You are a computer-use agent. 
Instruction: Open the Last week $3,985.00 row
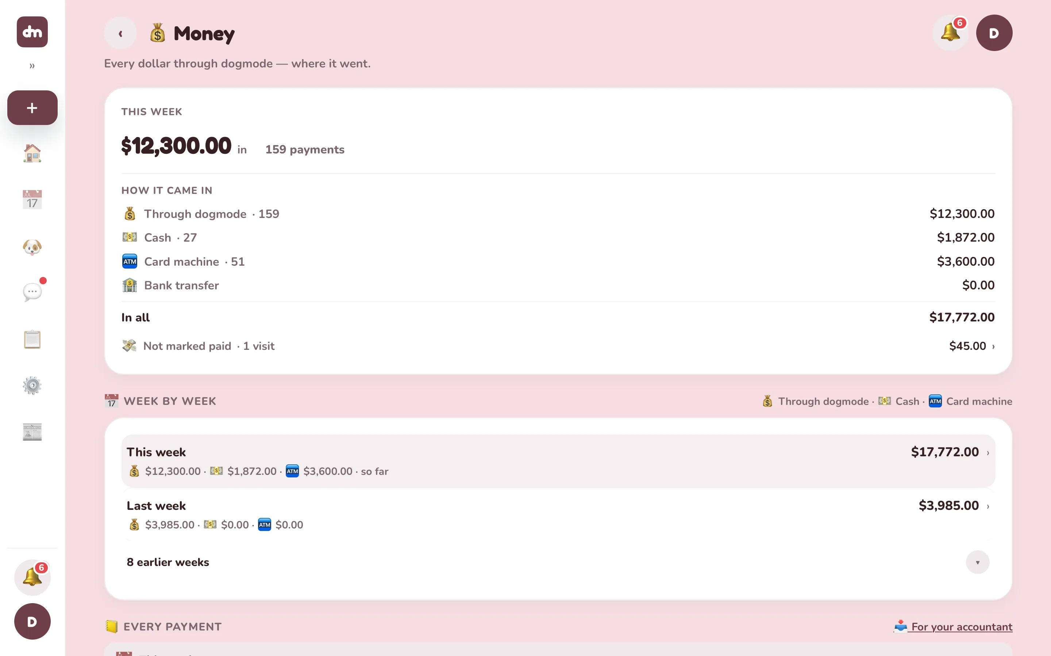coord(558,515)
